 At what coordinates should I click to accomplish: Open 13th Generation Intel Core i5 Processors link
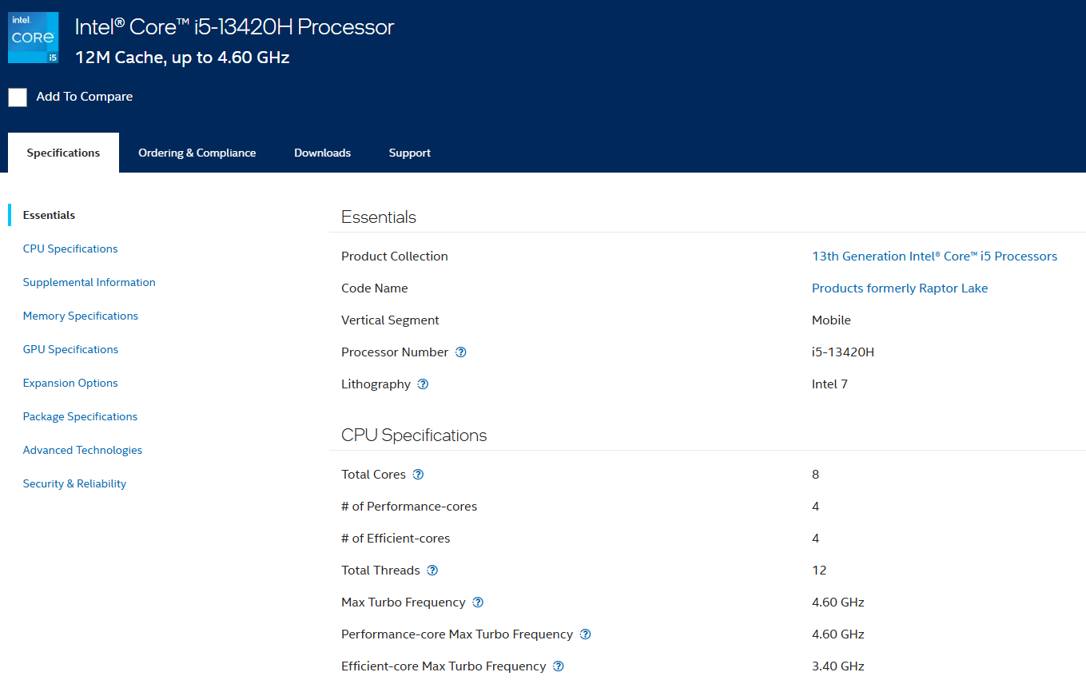pos(934,256)
